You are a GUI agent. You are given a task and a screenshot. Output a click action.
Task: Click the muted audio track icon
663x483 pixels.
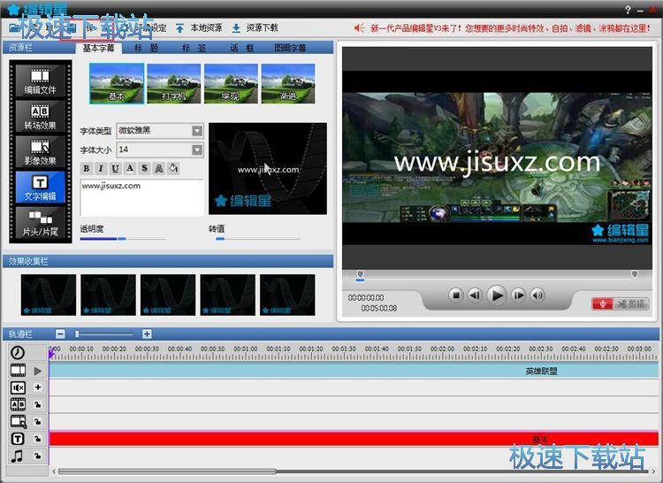pos(18,387)
